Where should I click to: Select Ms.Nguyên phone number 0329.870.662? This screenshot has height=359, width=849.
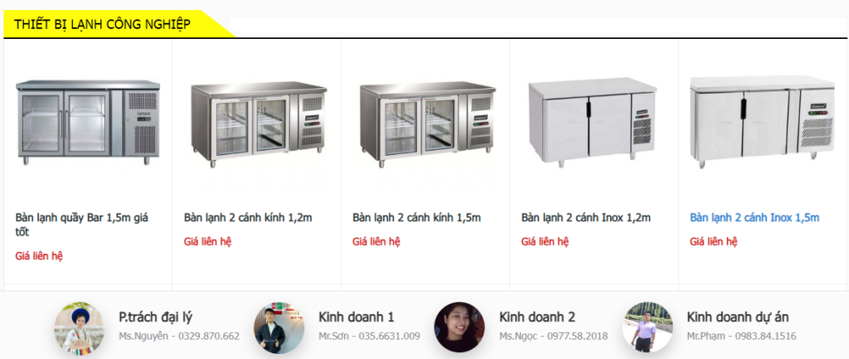tap(209, 337)
